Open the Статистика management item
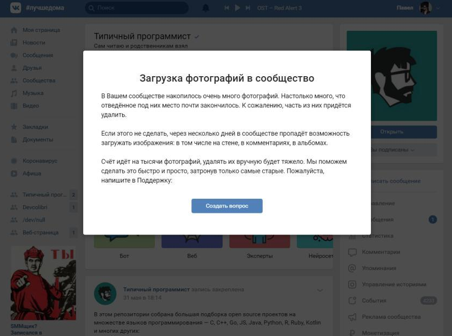Screen dimensions: 452x336 377,236
